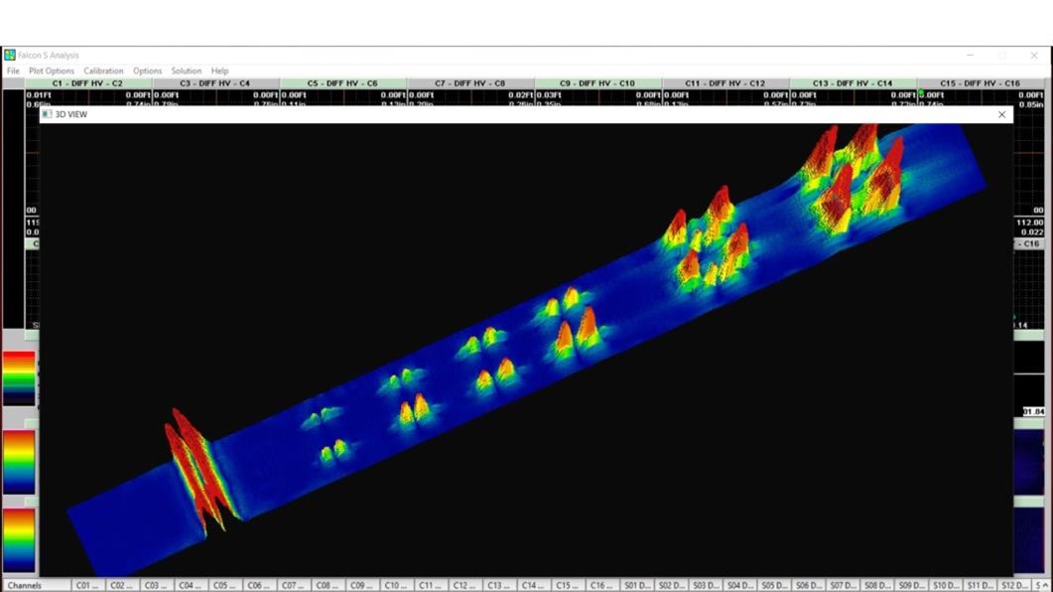
Task: Open the Solution menu
Action: tap(186, 72)
